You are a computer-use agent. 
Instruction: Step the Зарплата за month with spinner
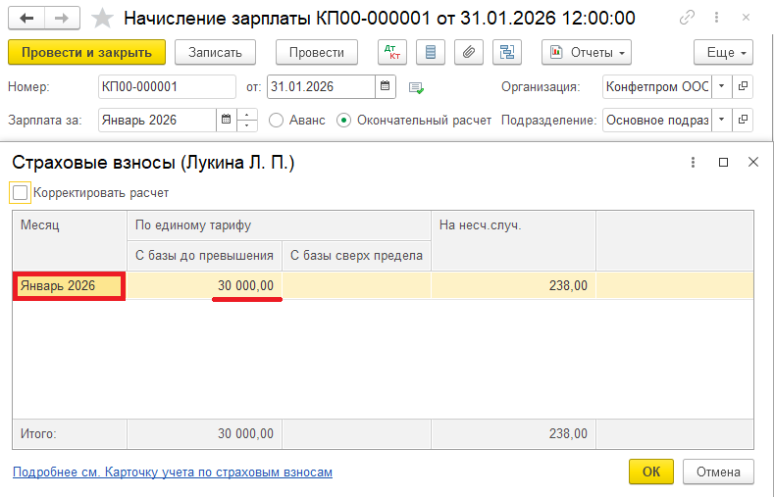coord(247,120)
